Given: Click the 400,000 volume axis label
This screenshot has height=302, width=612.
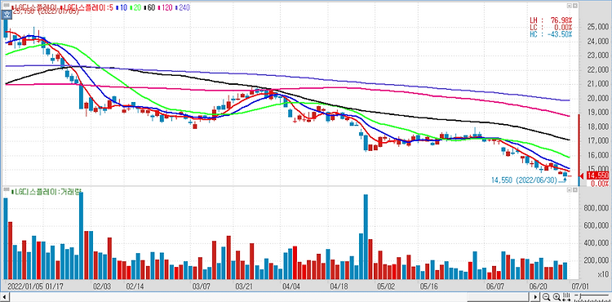Looking at the screenshot, I should click(x=596, y=243).
